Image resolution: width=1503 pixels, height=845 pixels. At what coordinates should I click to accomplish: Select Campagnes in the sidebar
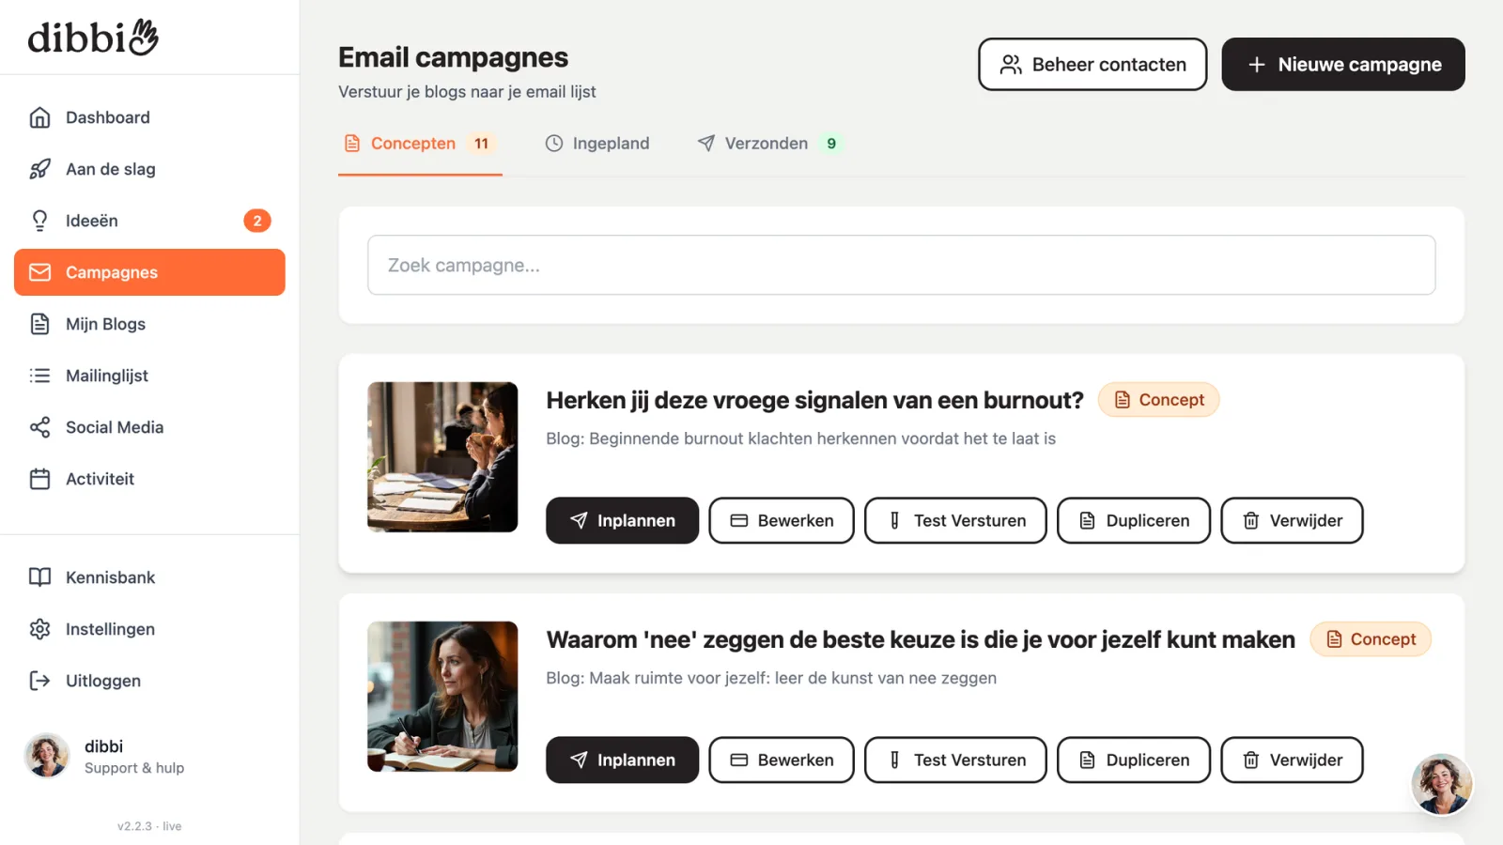coord(149,272)
